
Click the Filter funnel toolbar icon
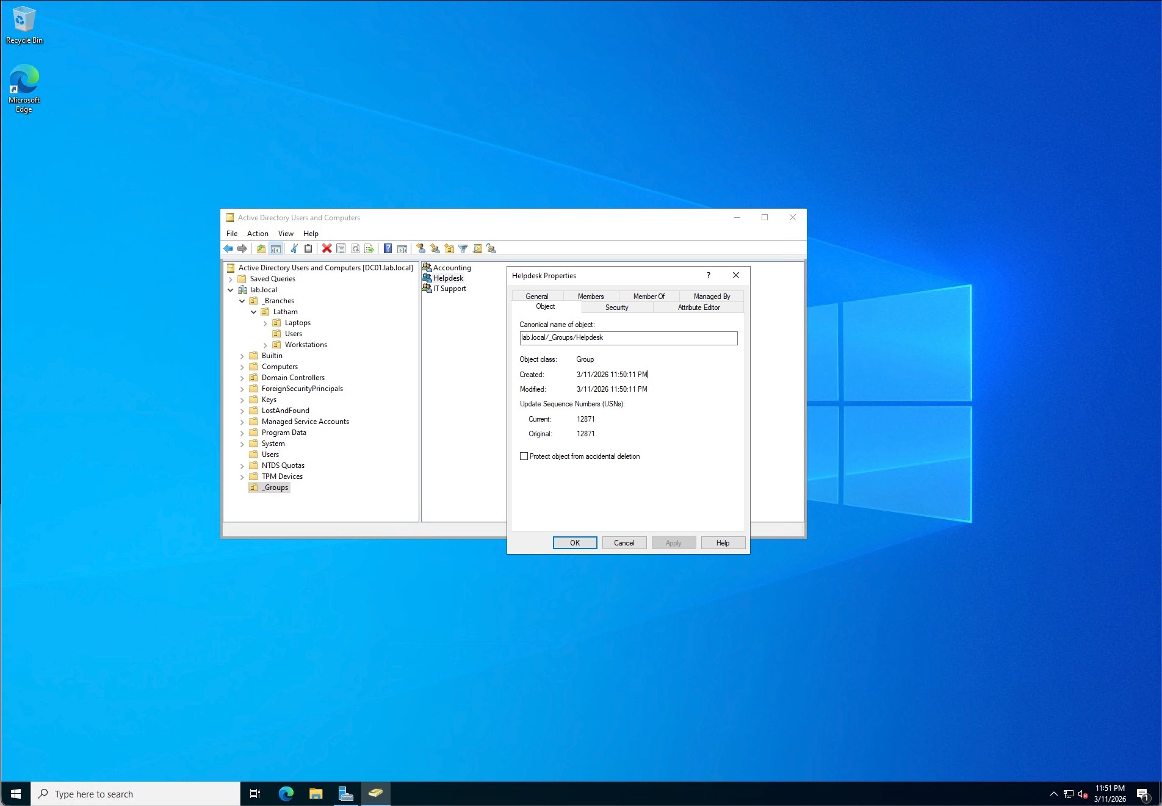(x=463, y=248)
